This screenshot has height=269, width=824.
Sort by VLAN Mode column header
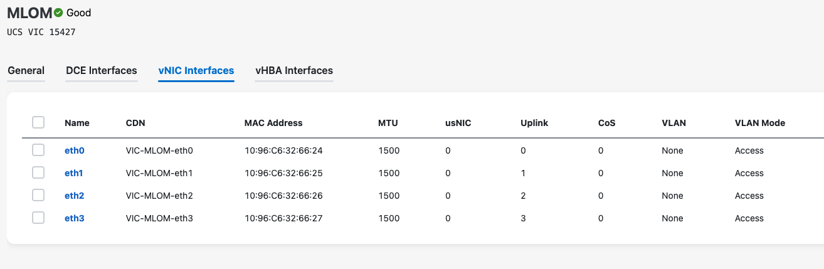[759, 123]
